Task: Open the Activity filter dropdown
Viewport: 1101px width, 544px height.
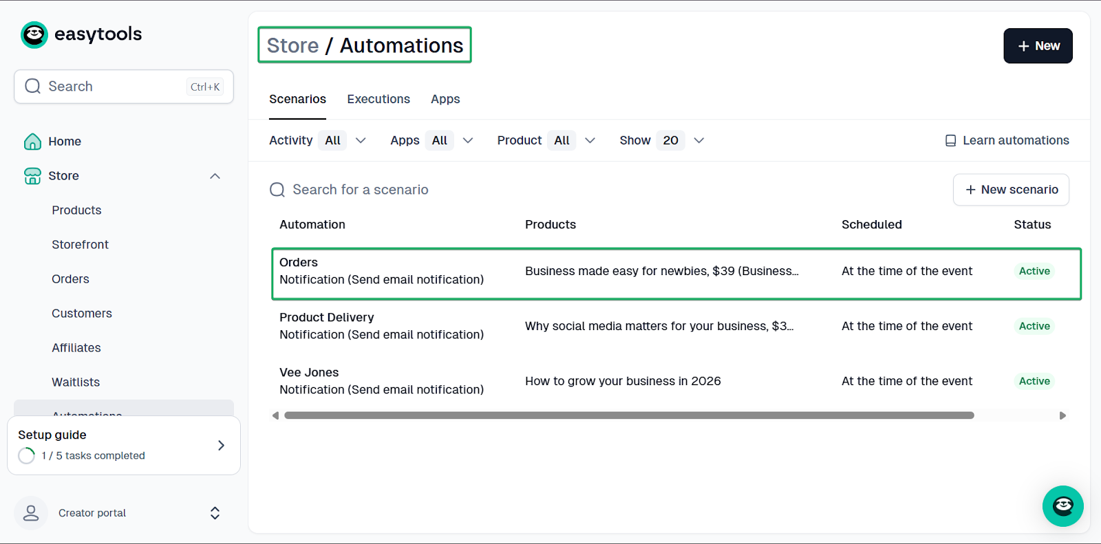Action: pyautogui.click(x=318, y=140)
